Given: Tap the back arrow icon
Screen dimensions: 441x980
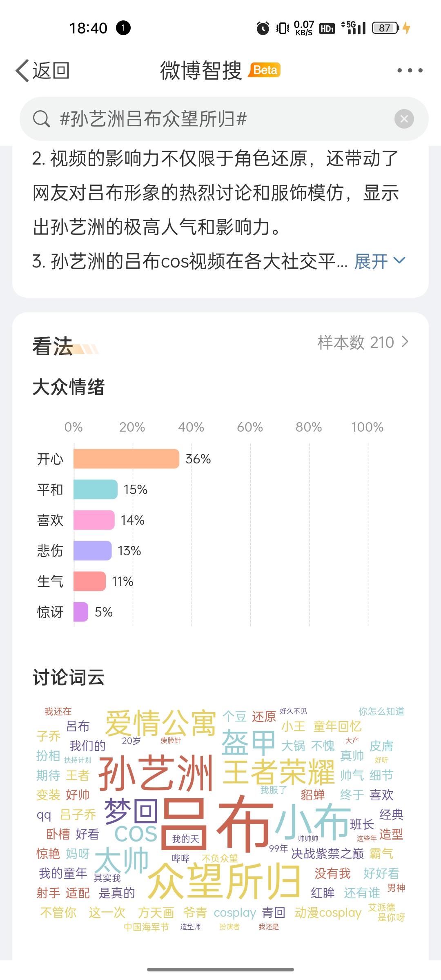Looking at the screenshot, I should [x=22, y=71].
